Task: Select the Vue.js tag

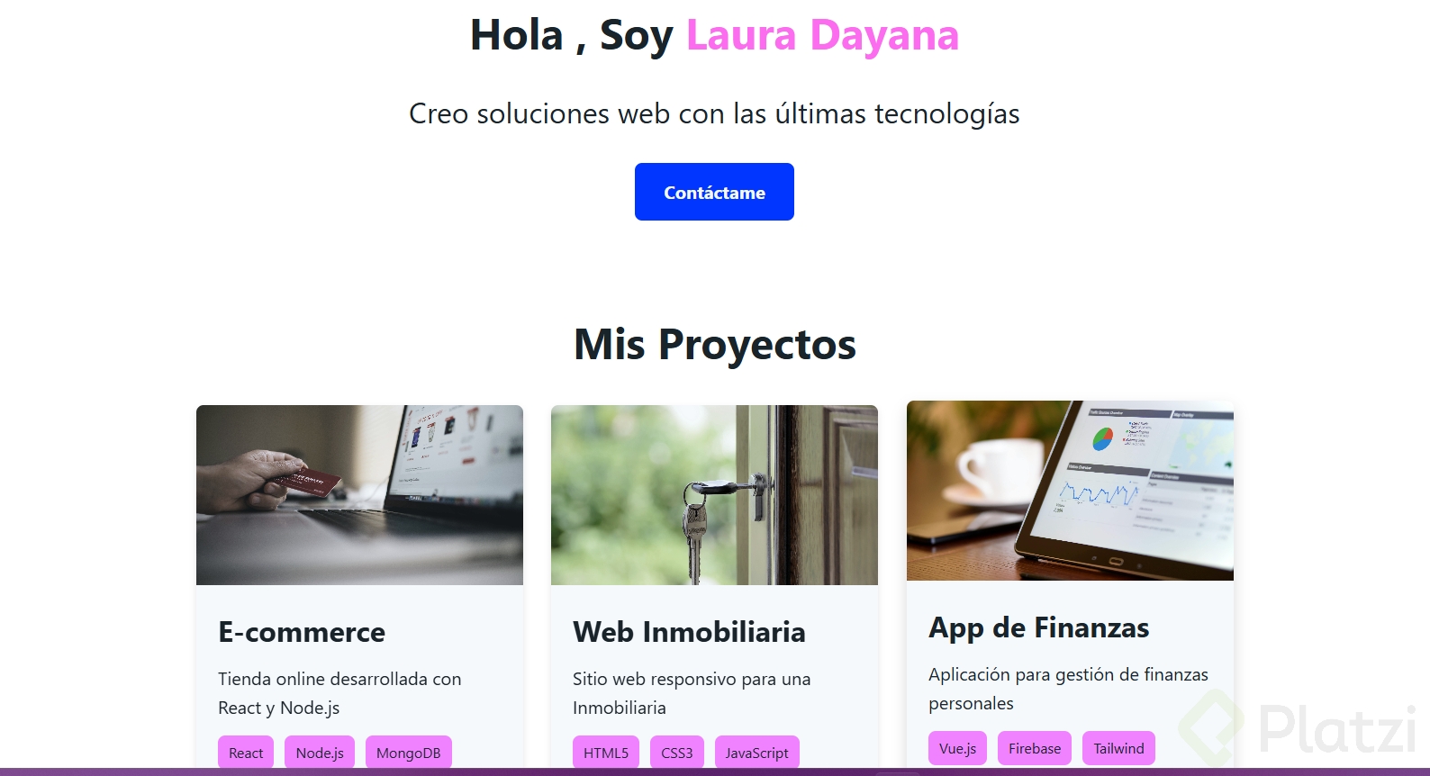Action: pos(957,748)
